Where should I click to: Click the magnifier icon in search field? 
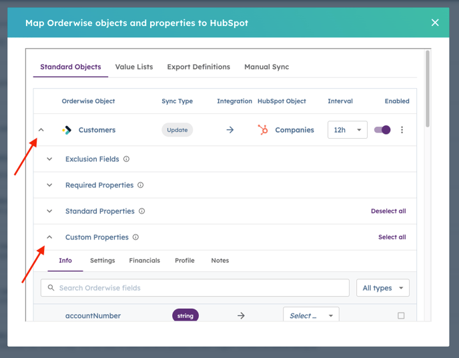(x=51, y=288)
